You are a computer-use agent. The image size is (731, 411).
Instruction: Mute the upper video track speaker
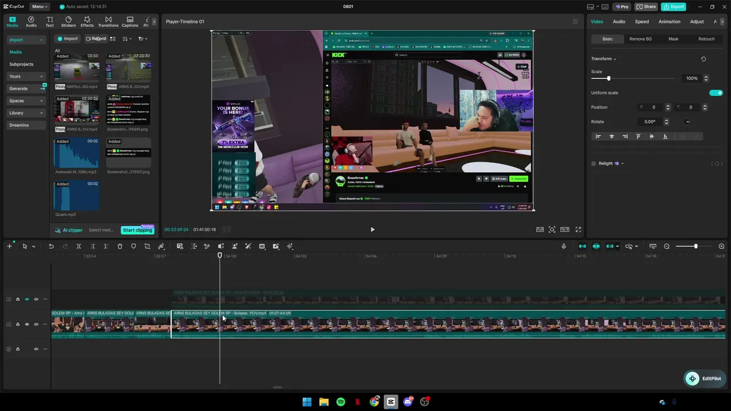[36, 299]
